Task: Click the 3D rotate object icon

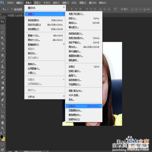Action: click(133, 9)
